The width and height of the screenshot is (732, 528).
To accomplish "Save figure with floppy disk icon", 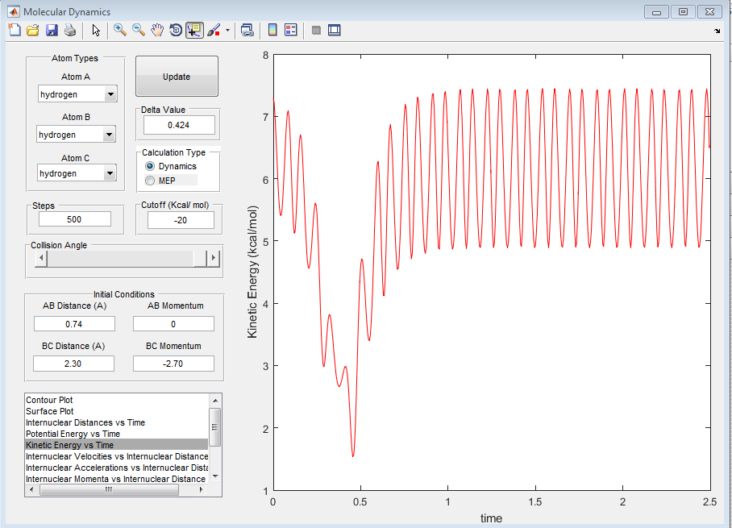I will tap(51, 31).
